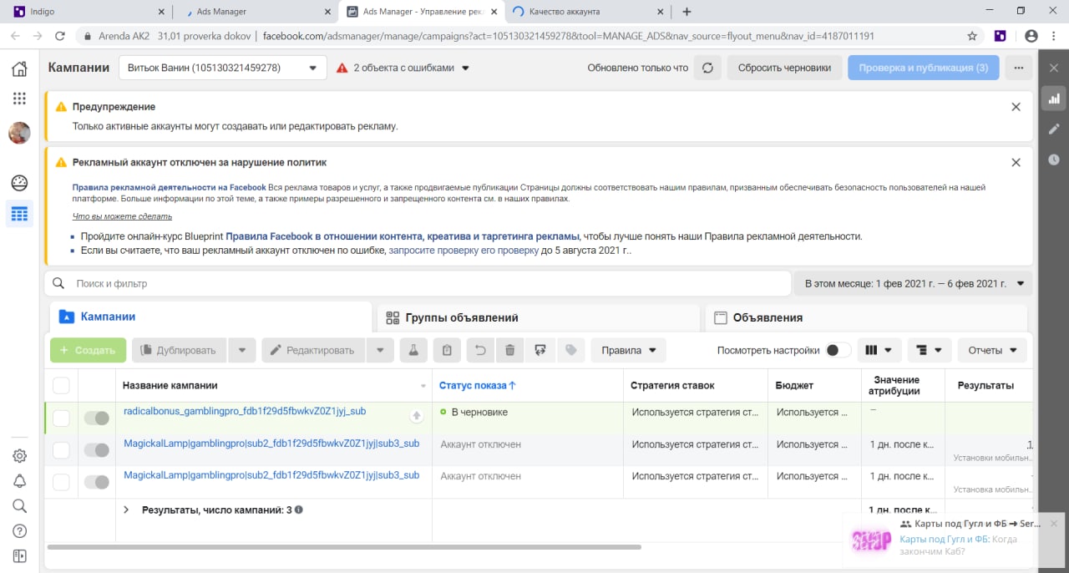This screenshot has height=573, width=1069.
Task: Open notifications bell in left sidebar
Action: coord(19,481)
